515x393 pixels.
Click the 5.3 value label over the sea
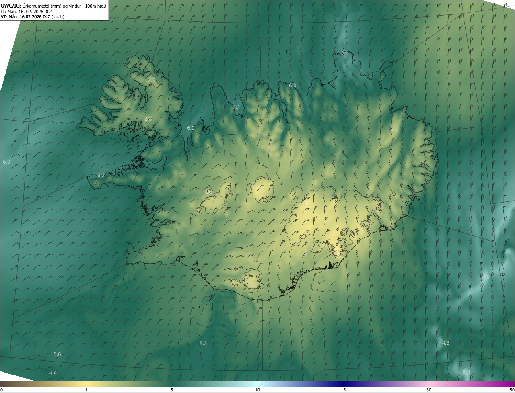(203, 343)
